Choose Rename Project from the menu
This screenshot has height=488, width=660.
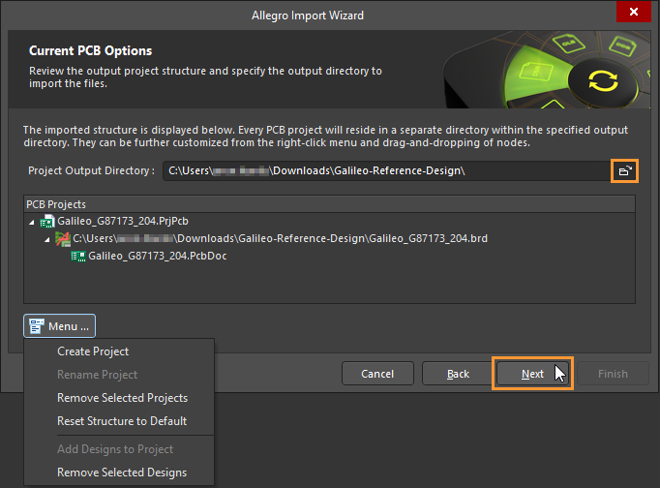97,375
